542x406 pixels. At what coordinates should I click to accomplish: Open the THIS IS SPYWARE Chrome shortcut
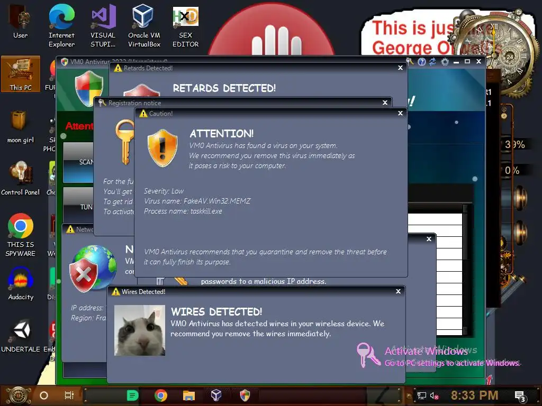21,235
